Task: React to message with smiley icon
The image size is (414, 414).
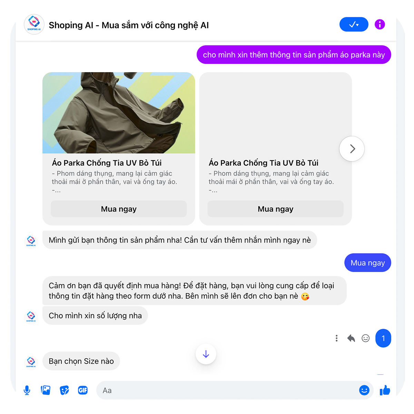Action: pos(366,338)
